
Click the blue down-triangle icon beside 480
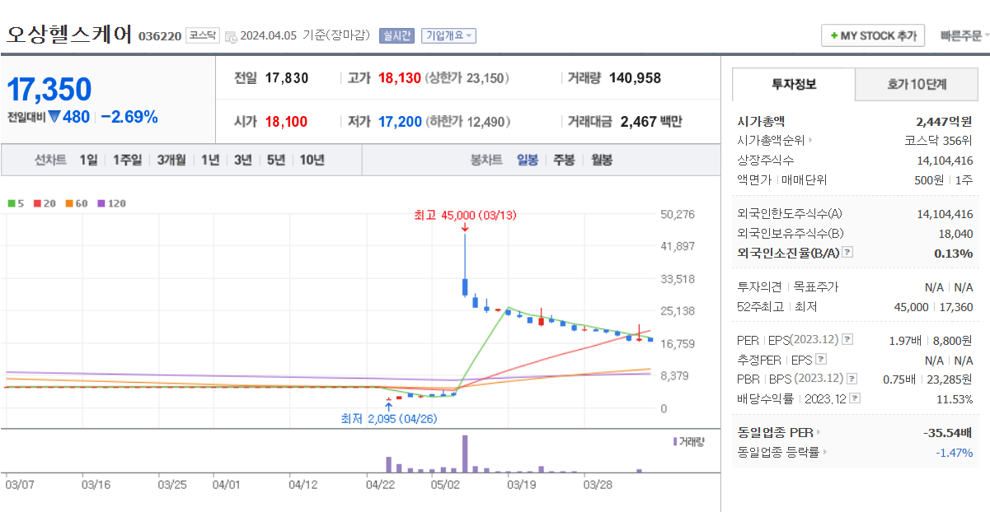[54, 117]
